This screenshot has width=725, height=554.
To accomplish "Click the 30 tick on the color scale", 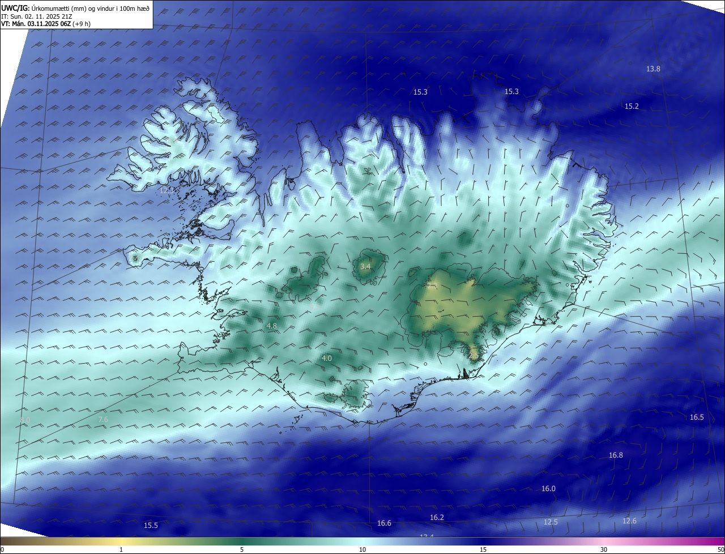I will tap(604, 549).
